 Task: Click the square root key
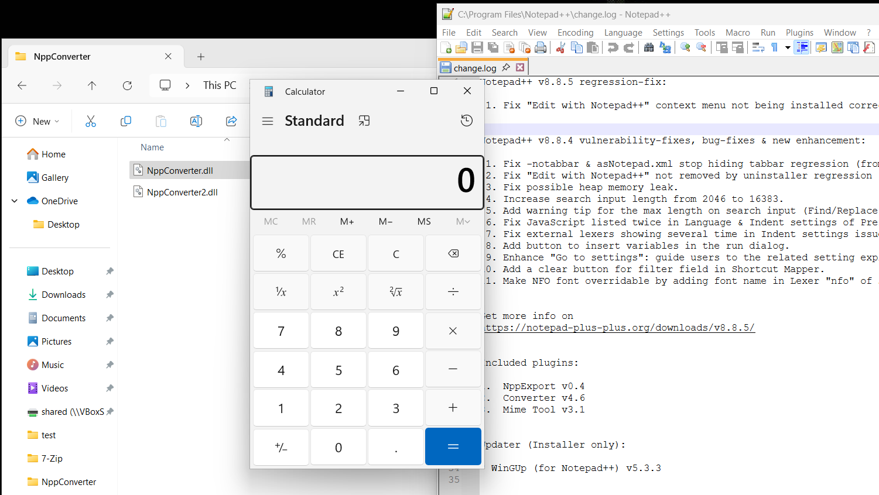[x=396, y=291]
